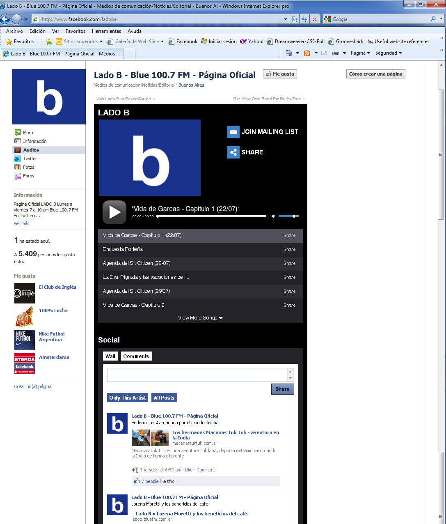Open the Foros sidebar item
This screenshot has height=524, width=446.
(x=29, y=176)
